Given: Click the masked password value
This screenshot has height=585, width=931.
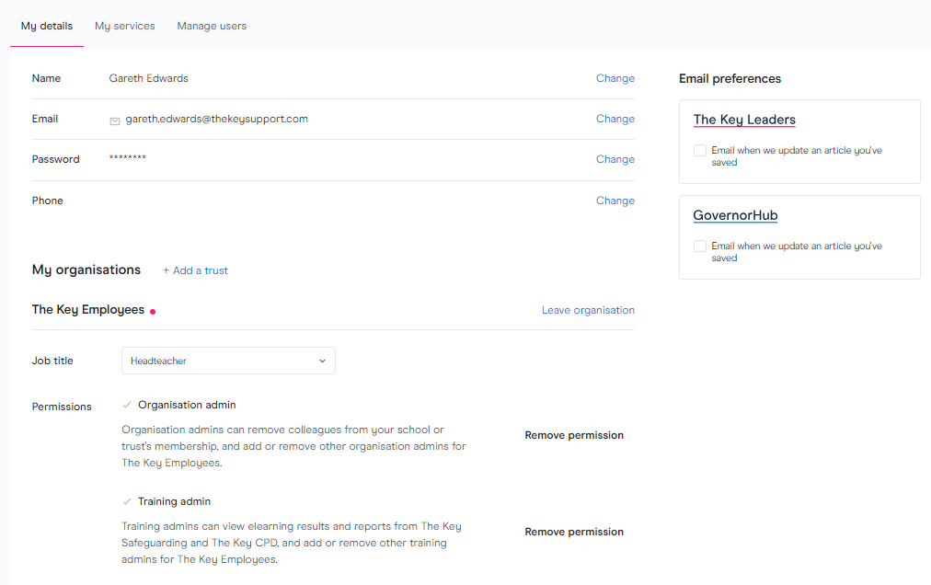Looking at the screenshot, I should 128,158.
